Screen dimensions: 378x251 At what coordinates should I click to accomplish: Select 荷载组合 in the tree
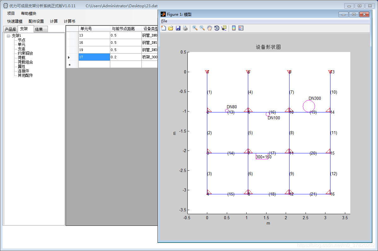(x=26, y=62)
